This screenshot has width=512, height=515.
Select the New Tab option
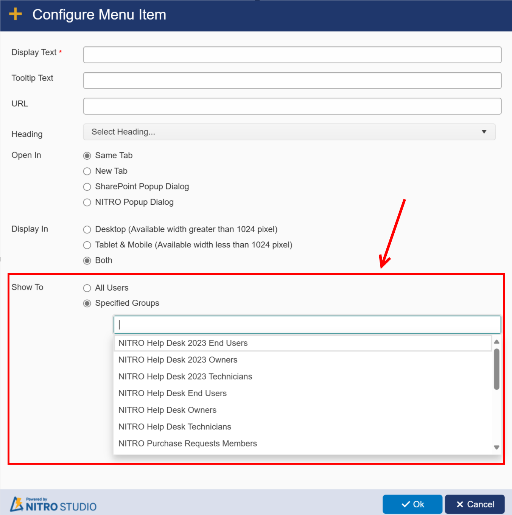(x=87, y=171)
